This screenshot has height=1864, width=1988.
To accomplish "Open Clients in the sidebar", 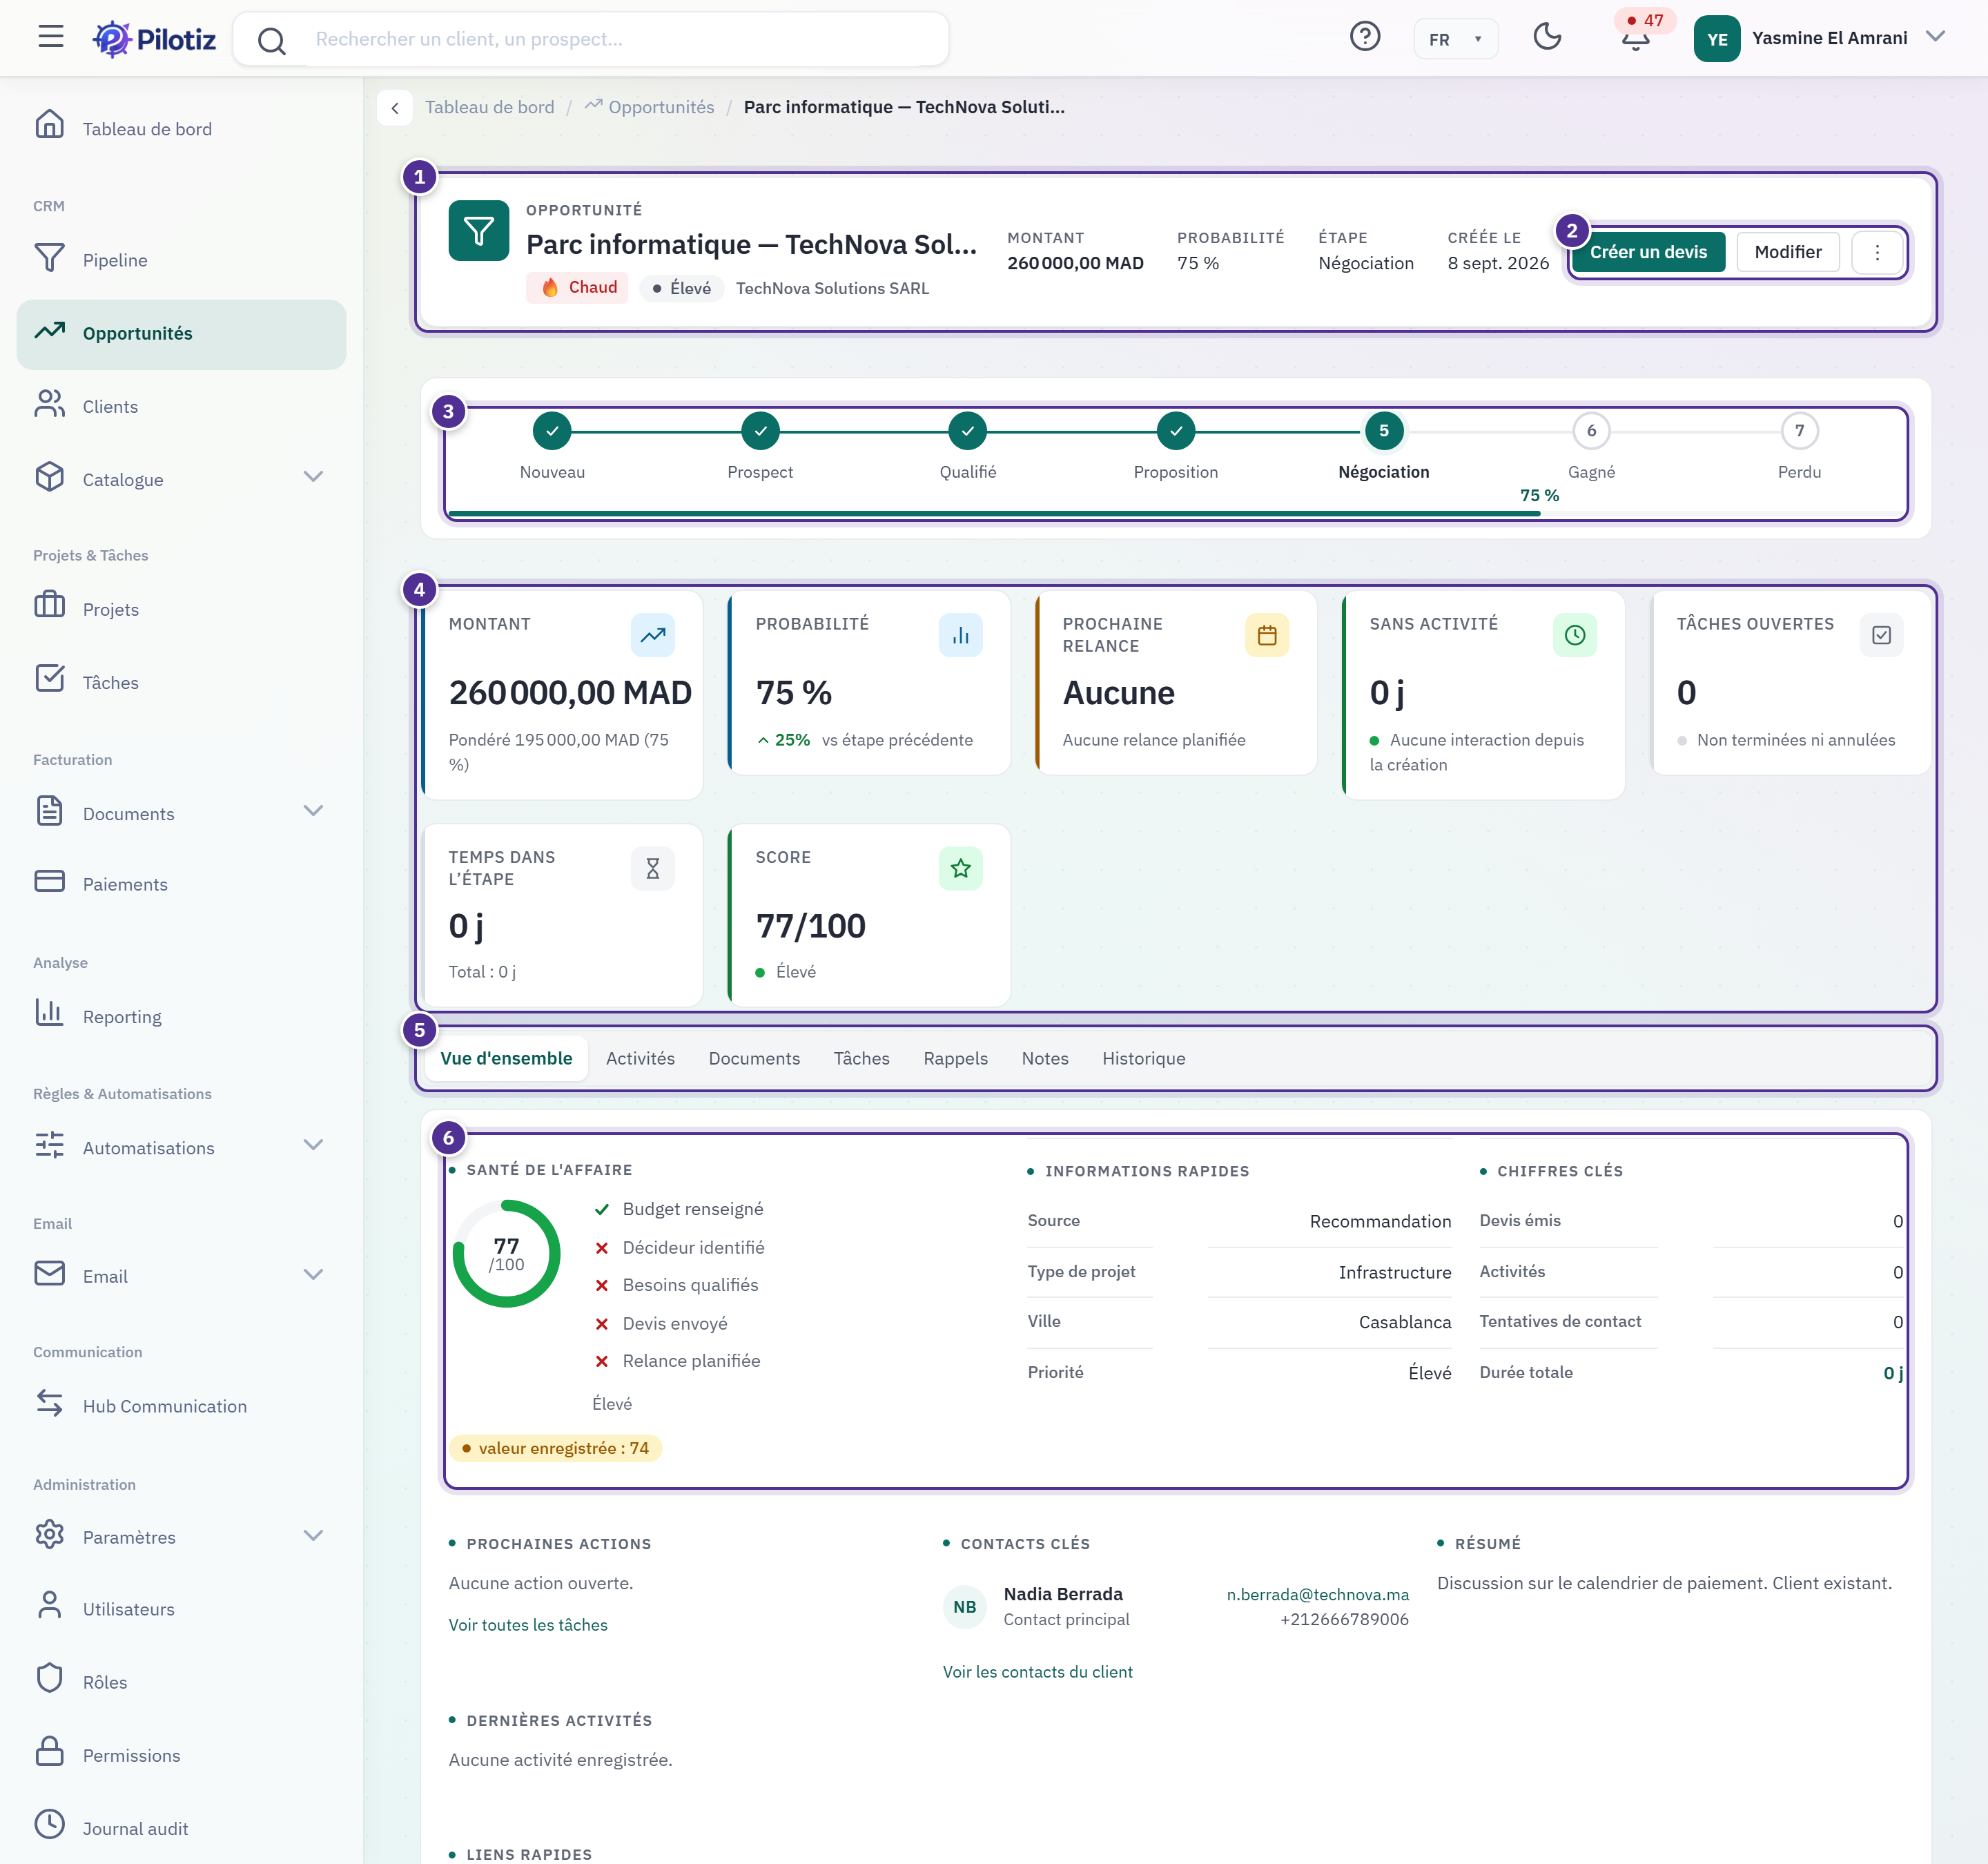I will click(x=181, y=406).
